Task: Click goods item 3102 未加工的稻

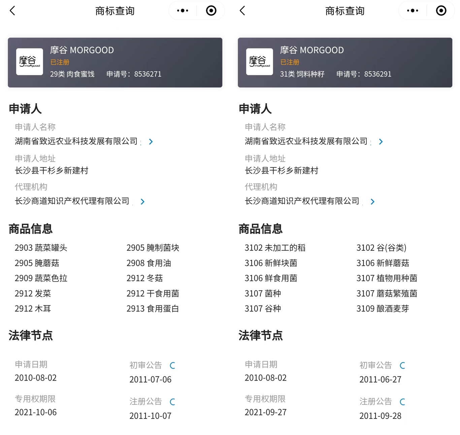Action: point(275,248)
